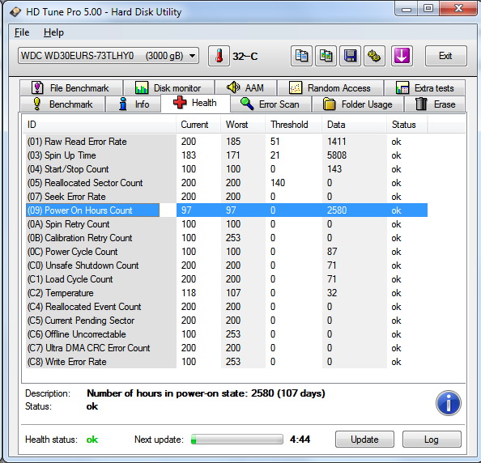Click the 32°C temperature readout
481x463 pixels.
coord(245,57)
